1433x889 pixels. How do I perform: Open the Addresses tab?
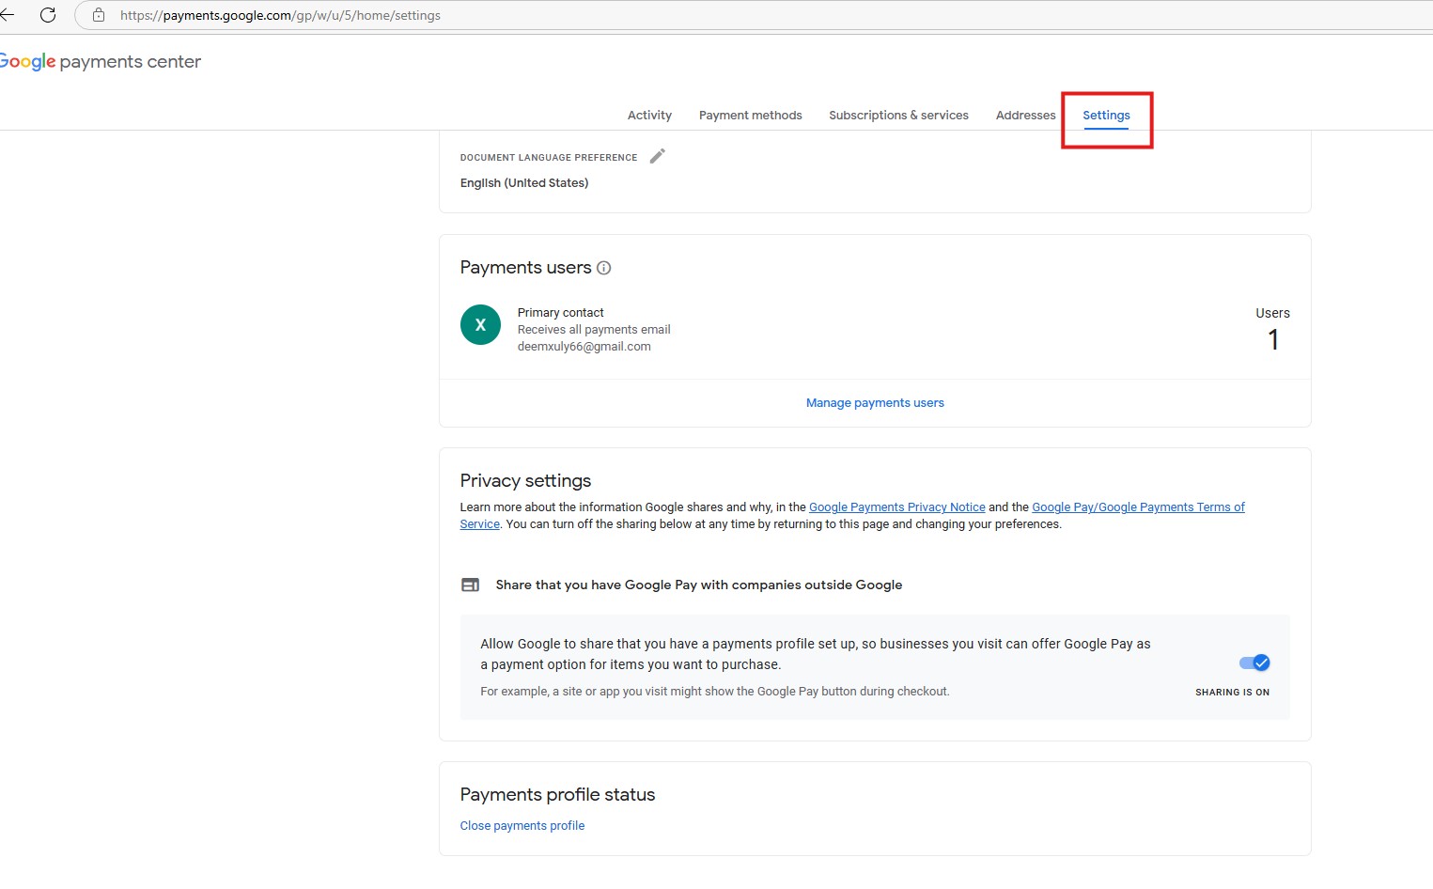point(1025,116)
